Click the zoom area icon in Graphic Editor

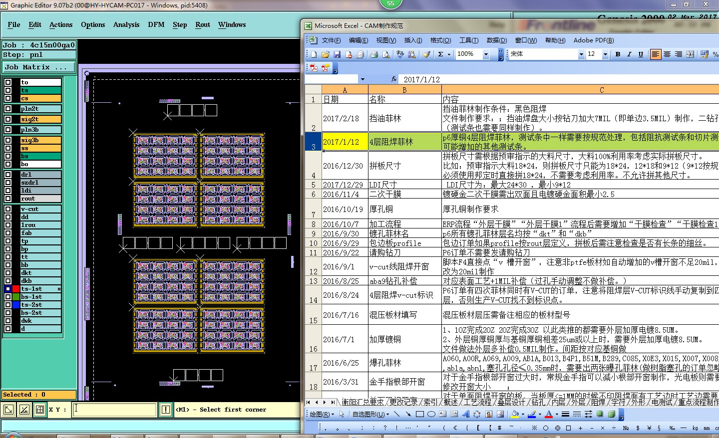point(9,410)
